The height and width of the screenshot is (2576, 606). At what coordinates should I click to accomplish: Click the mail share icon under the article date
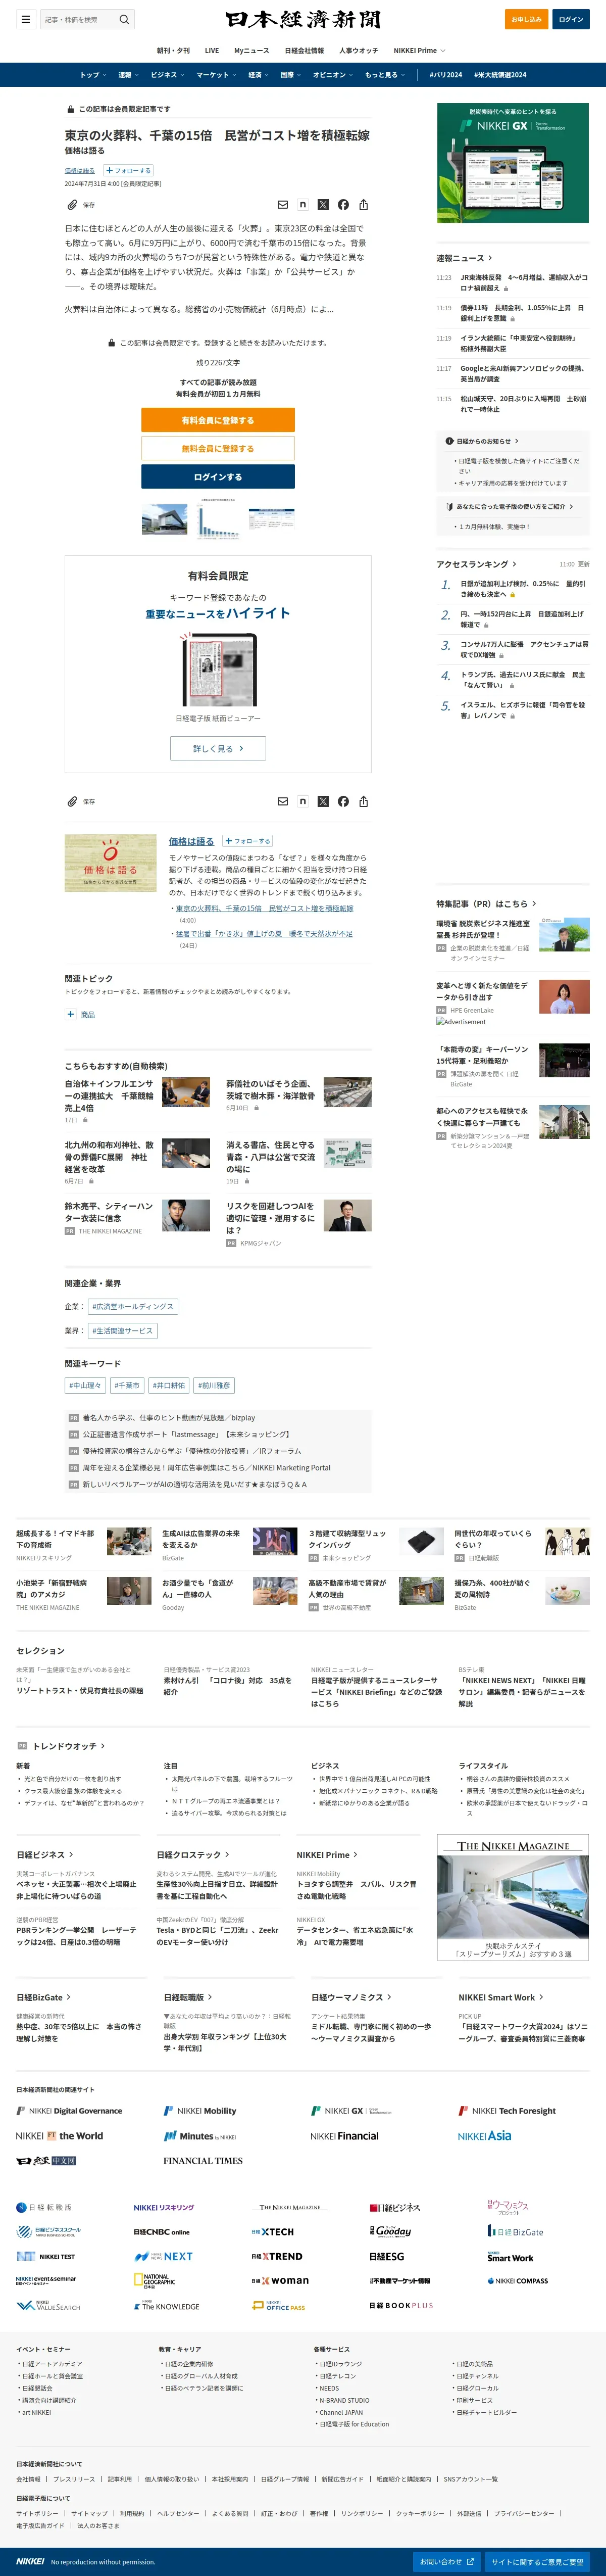[282, 204]
